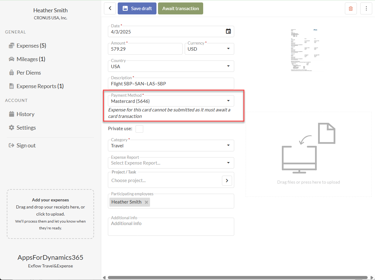This screenshot has width=375, height=280.
Task: Open project chooser arrow button
Action: pyautogui.click(x=227, y=181)
